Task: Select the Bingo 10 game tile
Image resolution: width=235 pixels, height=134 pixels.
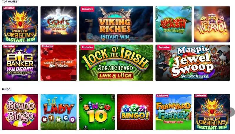Action: point(97,112)
